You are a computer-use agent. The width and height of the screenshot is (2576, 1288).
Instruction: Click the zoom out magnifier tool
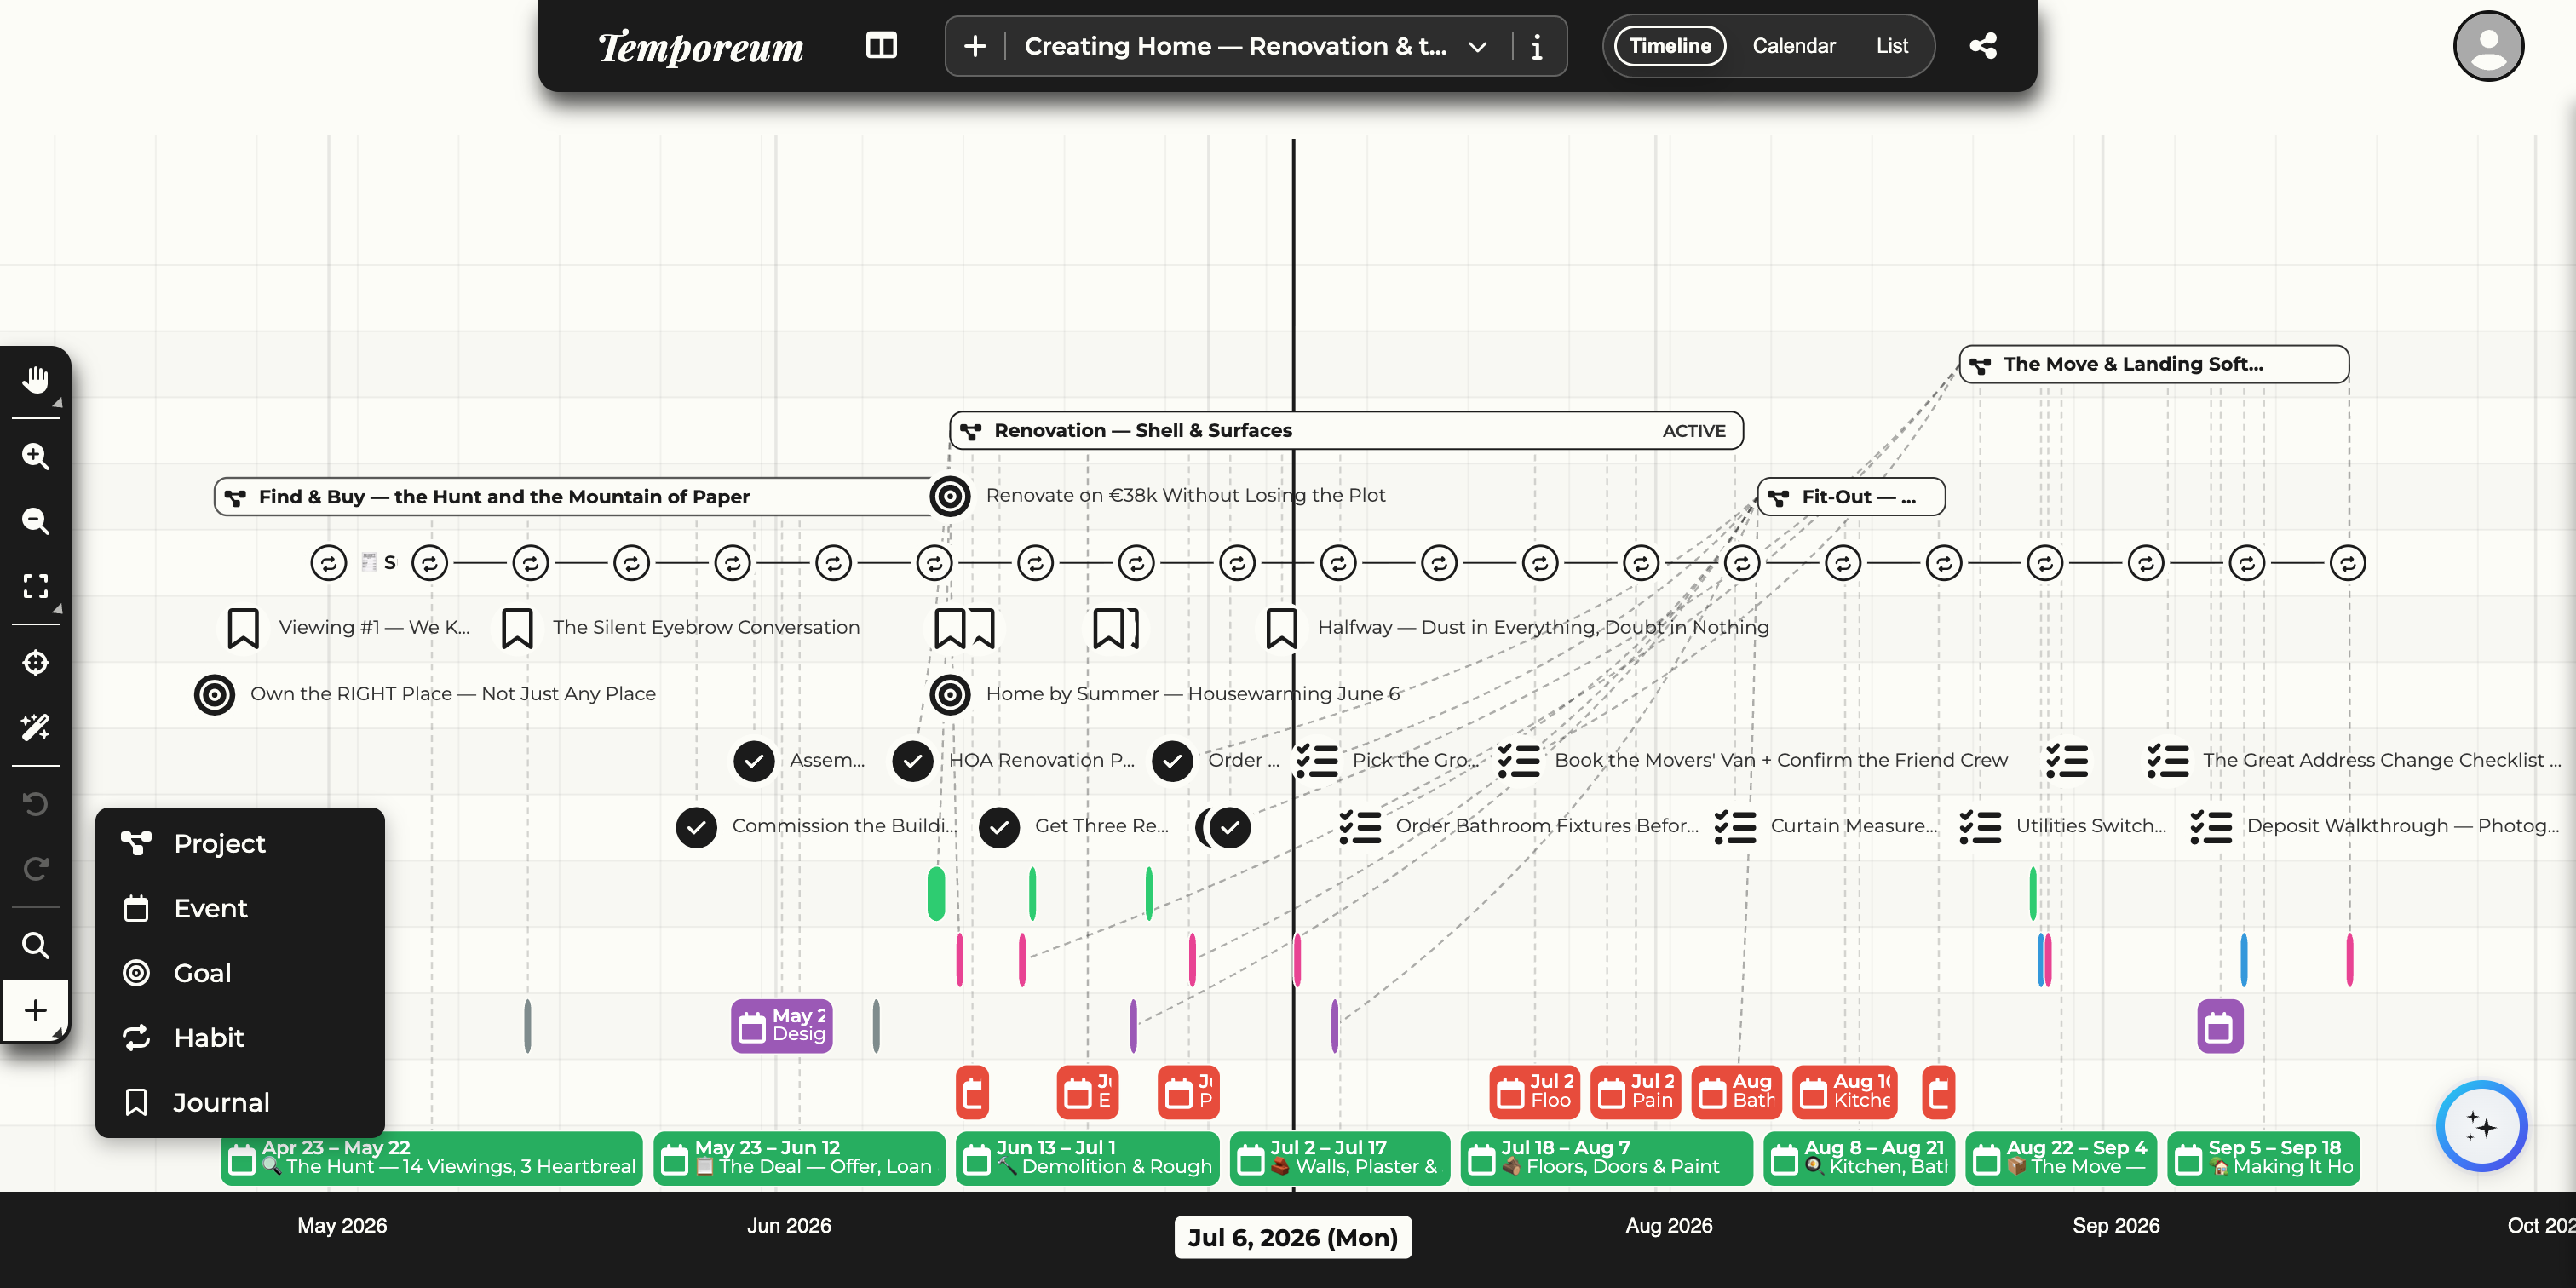point(36,520)
